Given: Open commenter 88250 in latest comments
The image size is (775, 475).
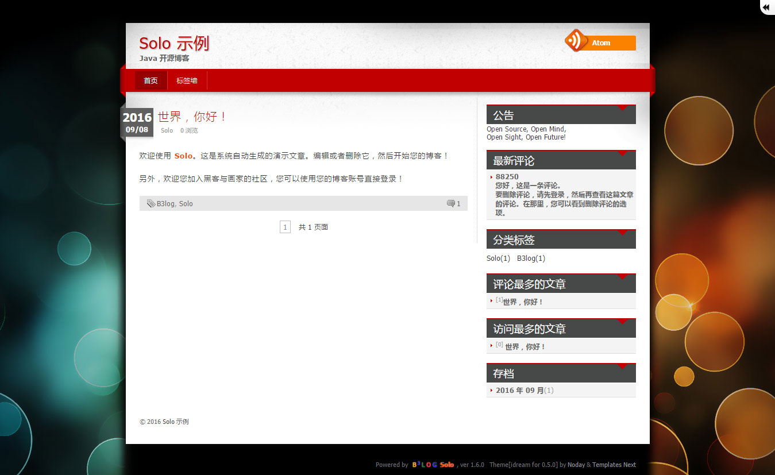Looking at the screenshot, I should coord(507,177).
